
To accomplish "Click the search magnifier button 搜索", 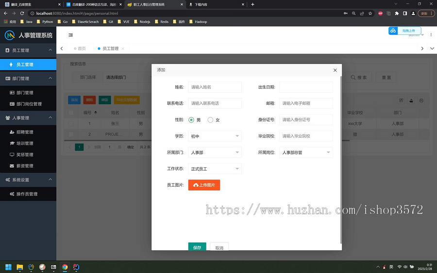I will (359, 78).
